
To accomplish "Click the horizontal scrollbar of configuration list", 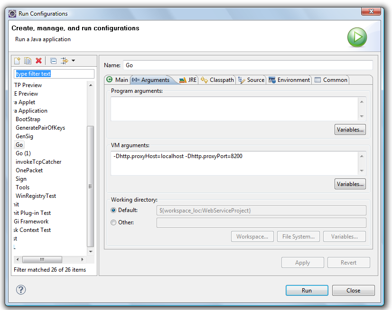I will pyautogui.click(x=42, y=259).
